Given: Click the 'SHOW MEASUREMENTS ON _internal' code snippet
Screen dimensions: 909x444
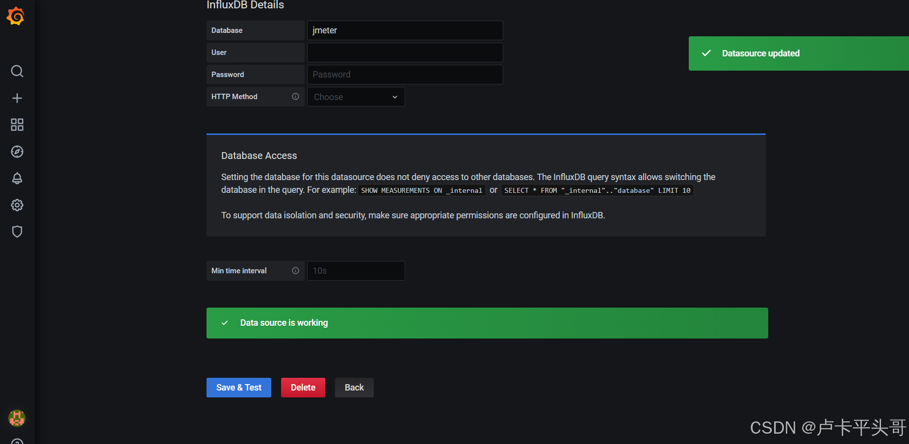Looking at the screenshot, I should pyautogui.click(x=422, y=190).
